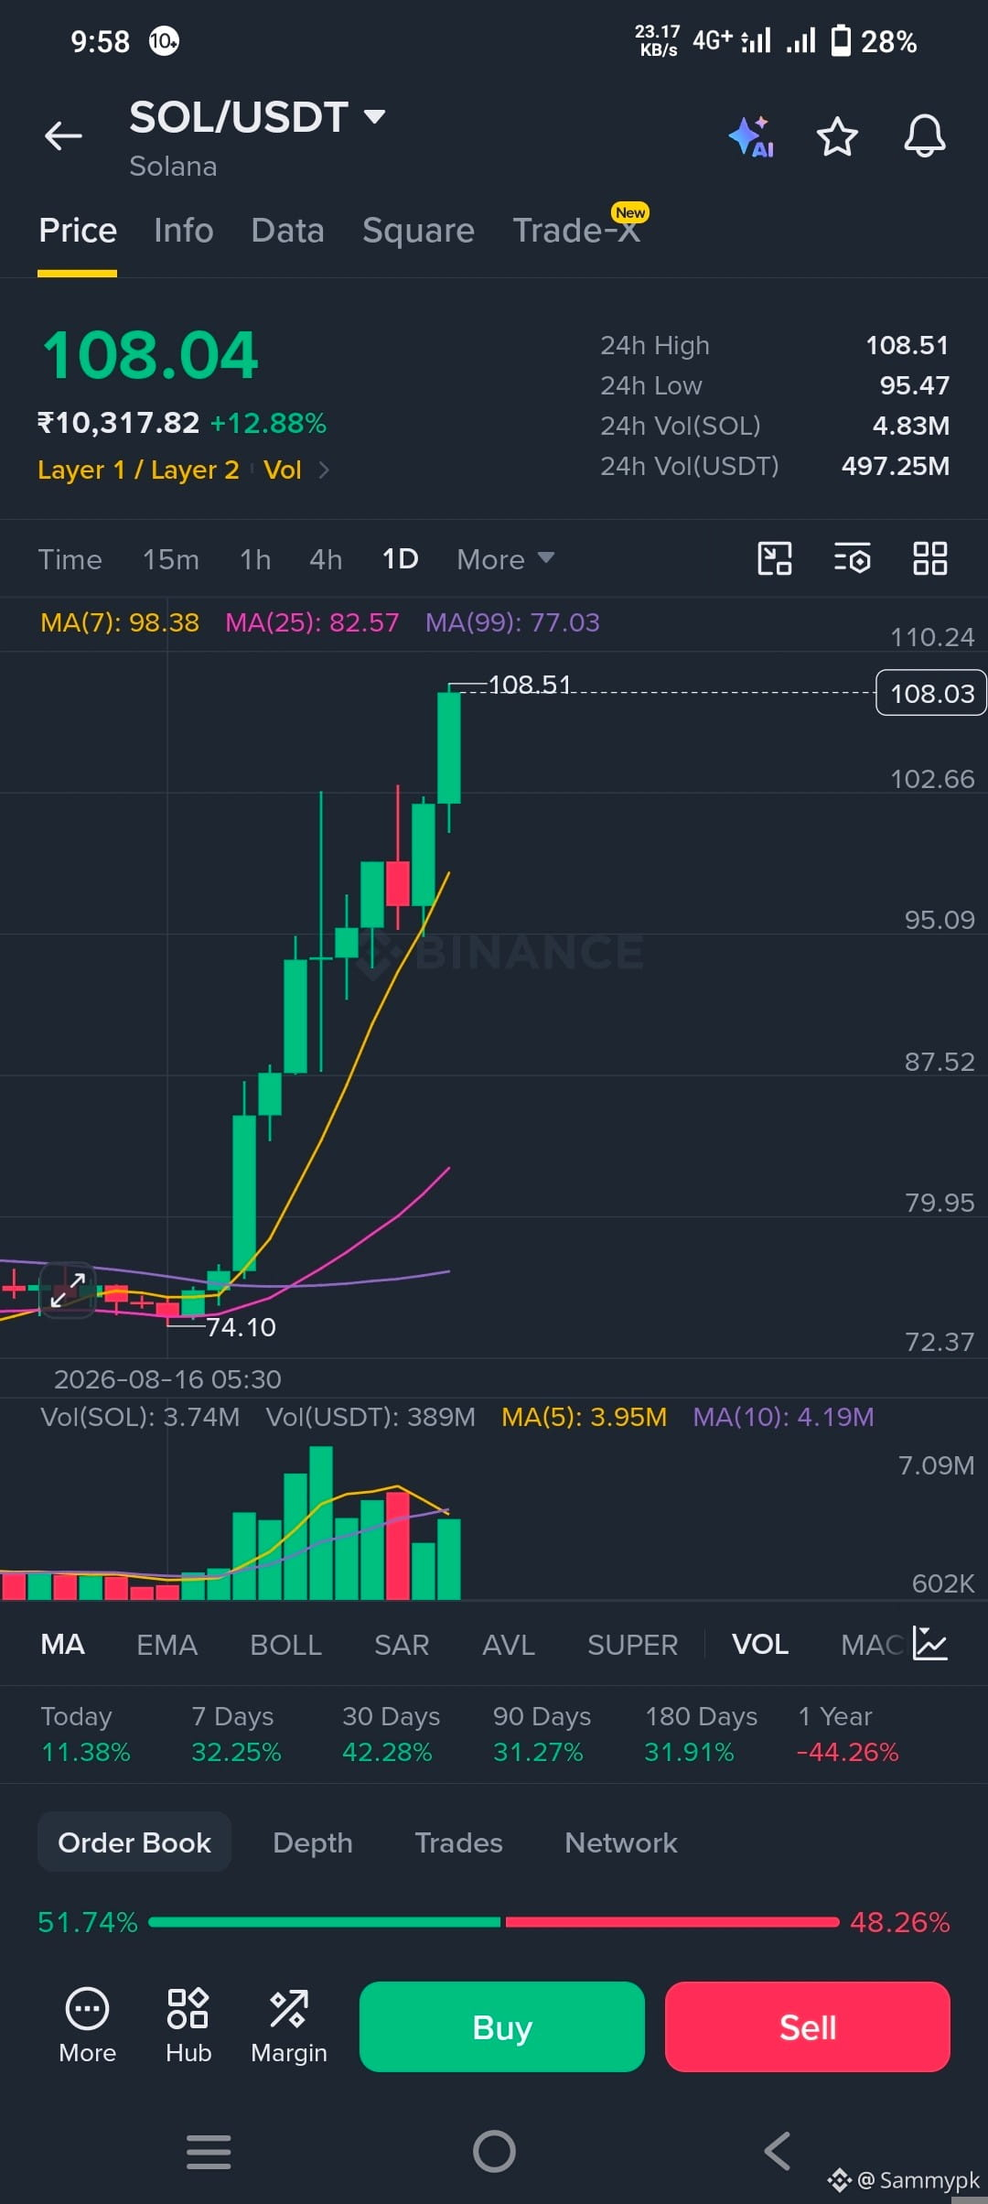988x2204 pixels.
Task: Tap the green buy ratio bar
Action: pyautogui.click(x=325, y=1922)
